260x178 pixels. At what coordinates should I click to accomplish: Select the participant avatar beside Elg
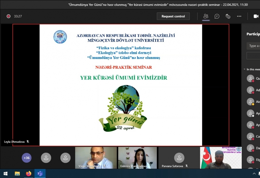coord(250,160)
